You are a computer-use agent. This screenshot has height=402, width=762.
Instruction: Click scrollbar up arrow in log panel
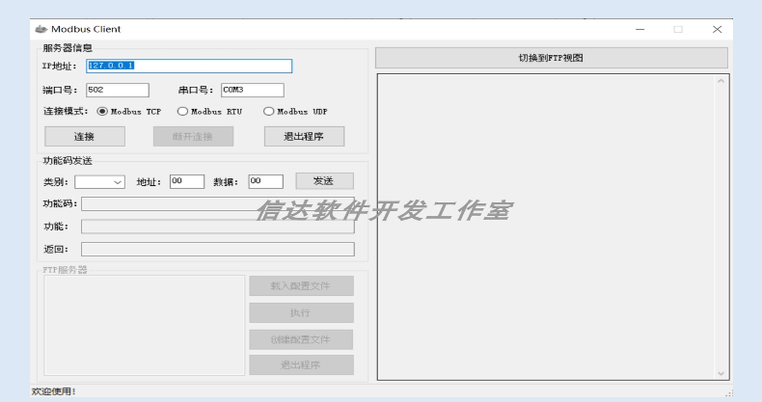pos(721,81)
